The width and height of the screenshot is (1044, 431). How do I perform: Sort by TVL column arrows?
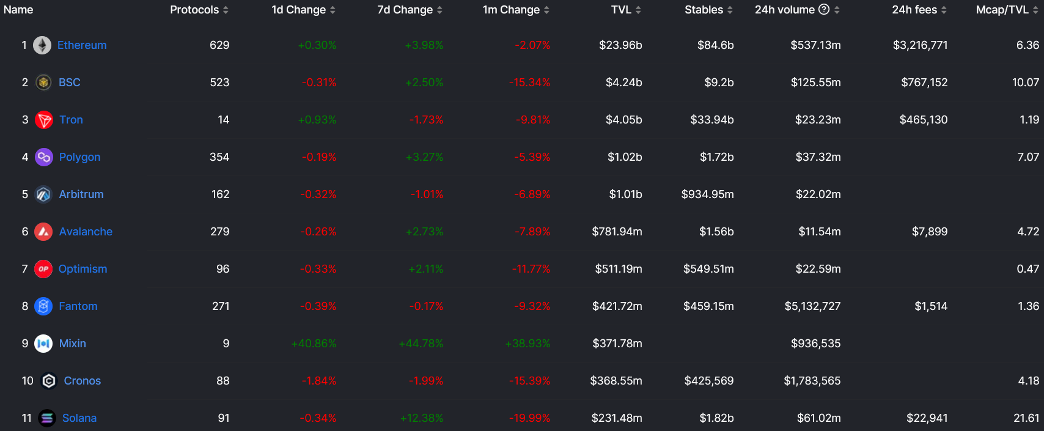[638, 10]
